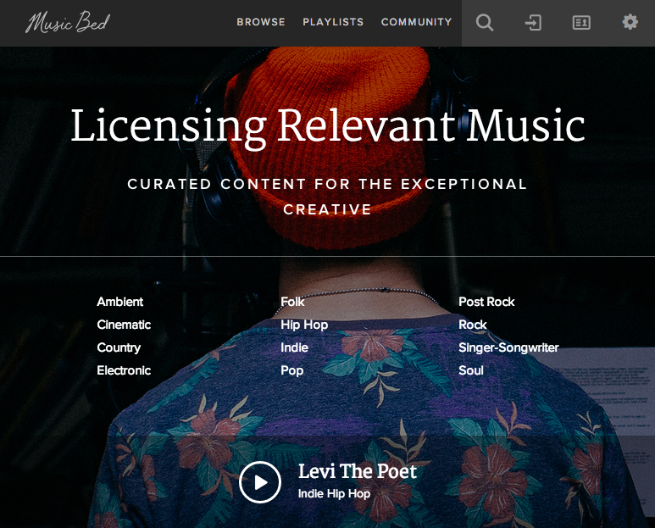The height and width of the screenshot is (528, 655).
Task: Select the Rock genre link
Action: point(473,325)
